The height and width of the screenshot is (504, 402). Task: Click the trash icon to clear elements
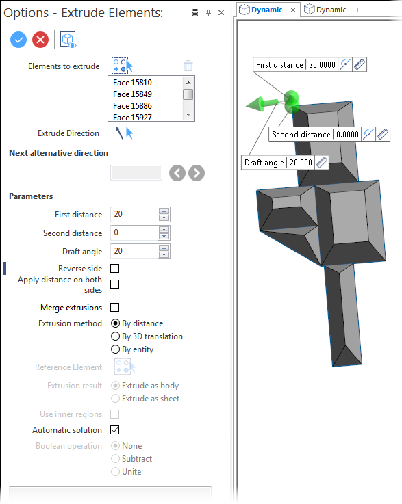coord(188,66)
